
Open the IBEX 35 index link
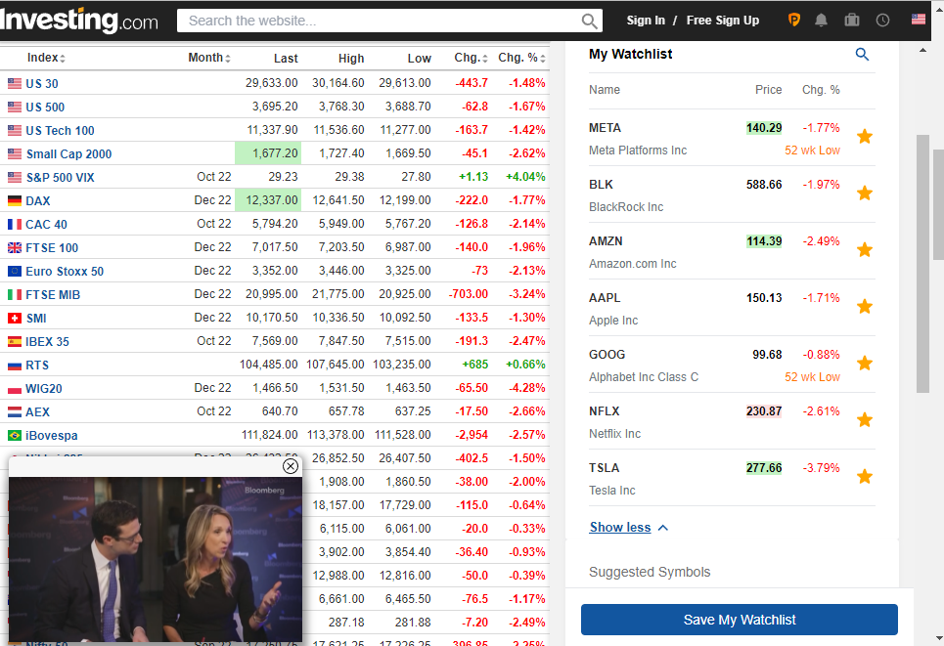[48, 342]
